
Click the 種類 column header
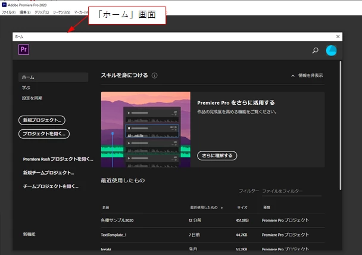[267, 207]
